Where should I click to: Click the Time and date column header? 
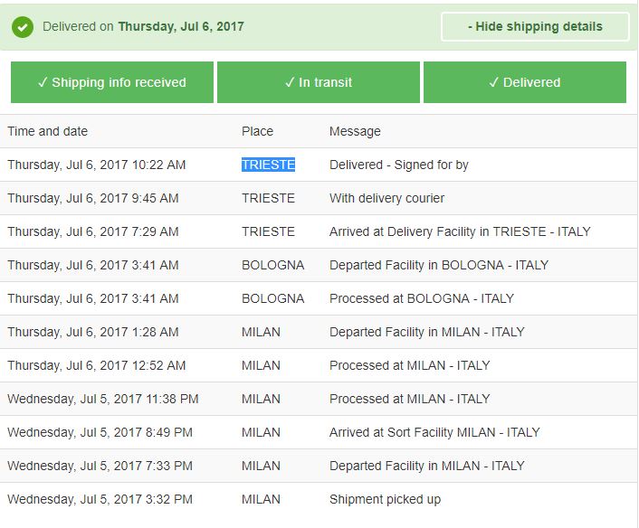click(48, 131)
